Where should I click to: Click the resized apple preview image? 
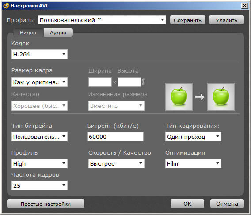(221, 97)
